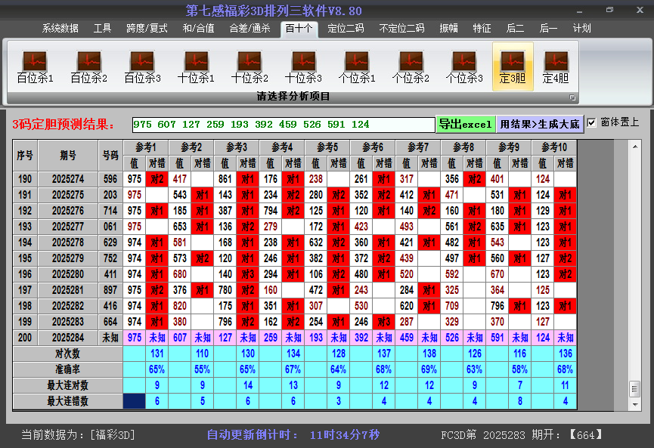The height and width of the screenshot is (448, 654).
Task: Open the 系统数据 menu
Action: click(60, 29)
